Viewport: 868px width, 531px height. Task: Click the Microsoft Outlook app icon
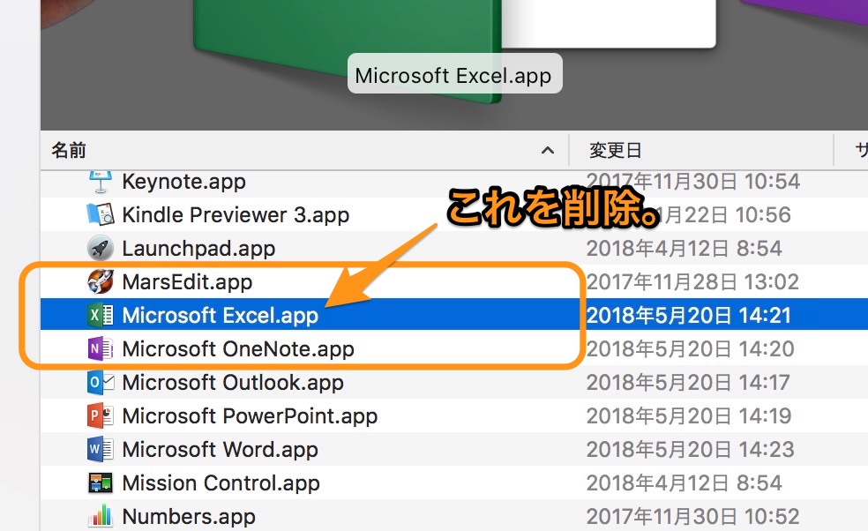pos(101,382)
